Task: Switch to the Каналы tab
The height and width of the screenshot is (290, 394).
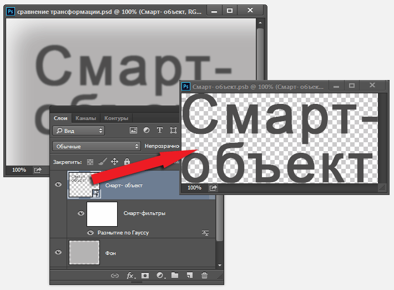Action: [85, 118]
